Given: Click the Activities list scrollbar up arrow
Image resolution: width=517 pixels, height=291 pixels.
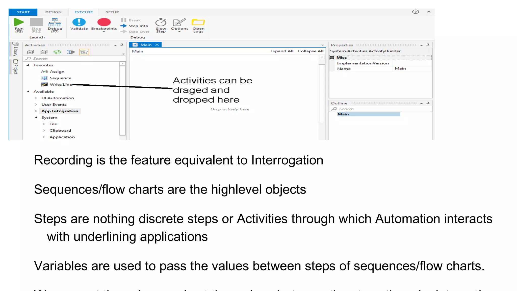Looking at the screenshot, I should point(122,64).
